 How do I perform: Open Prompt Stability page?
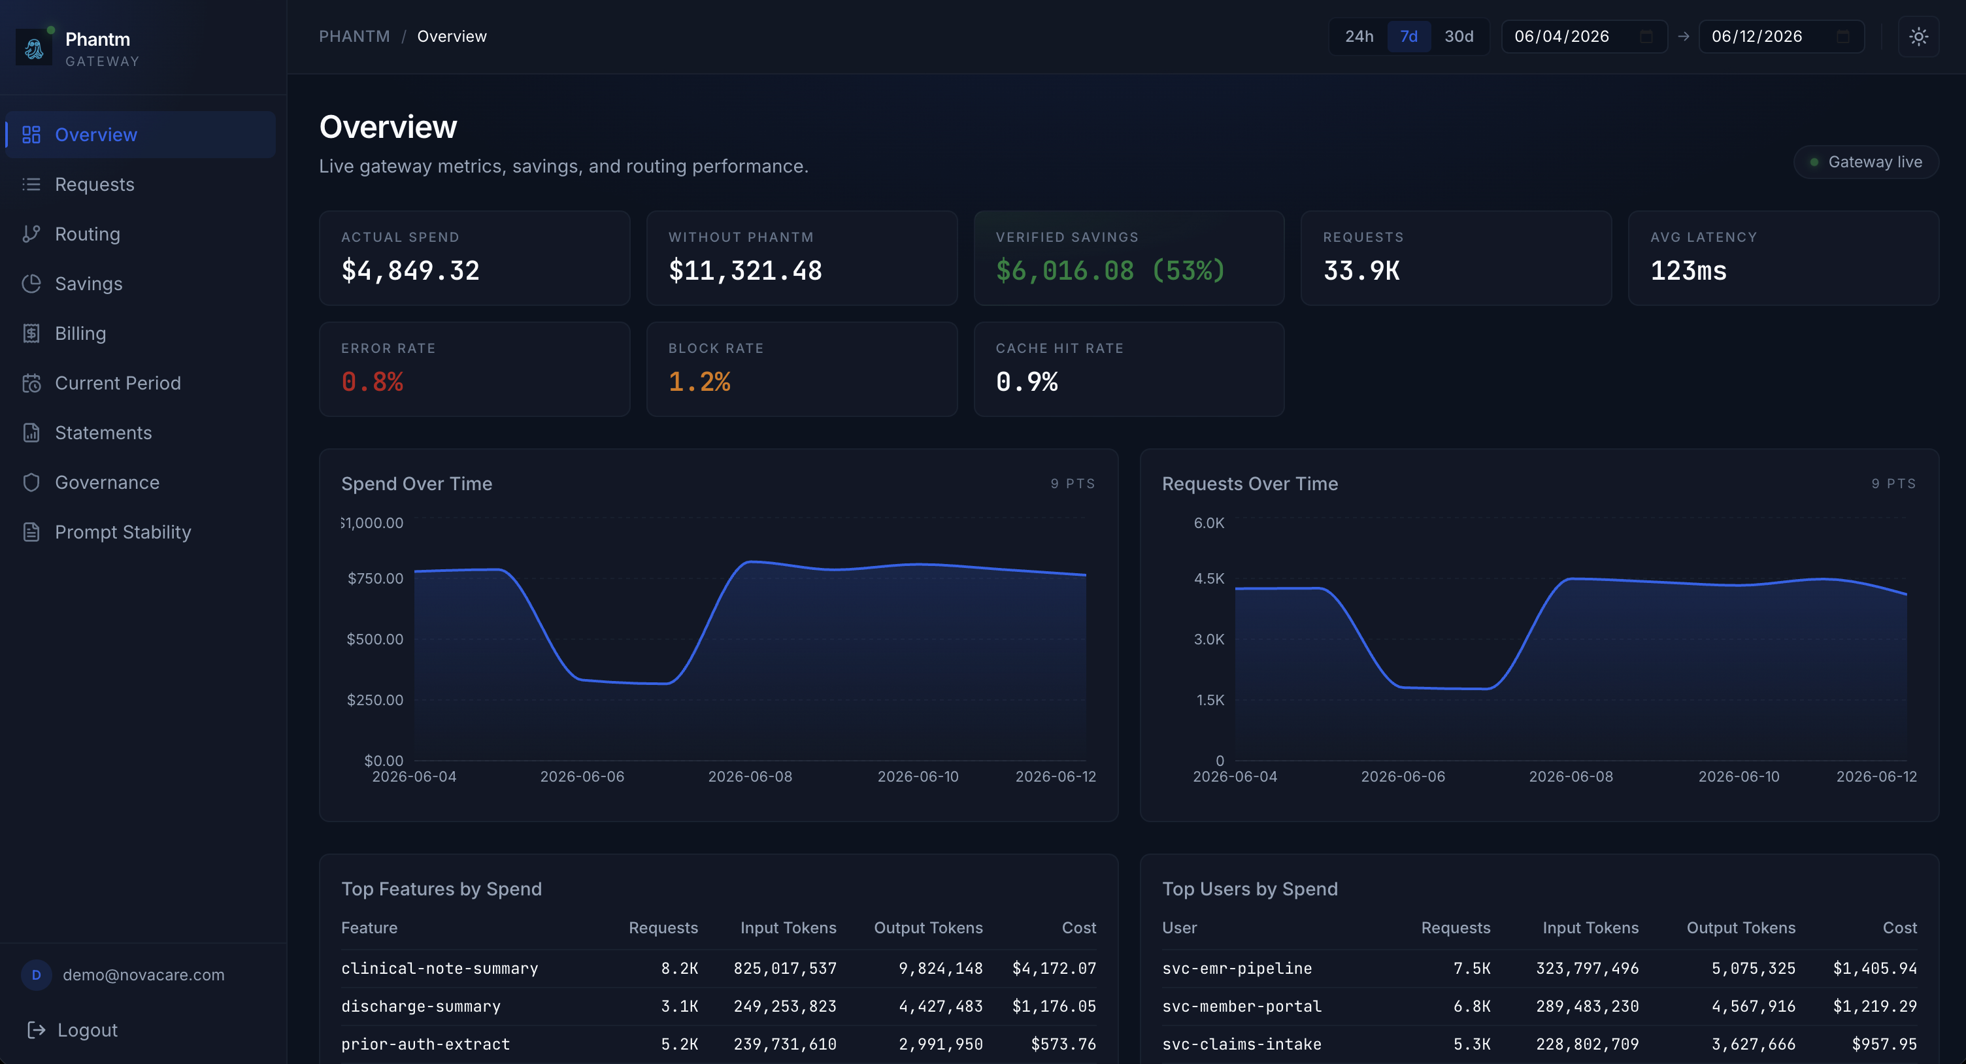point(141,532)
